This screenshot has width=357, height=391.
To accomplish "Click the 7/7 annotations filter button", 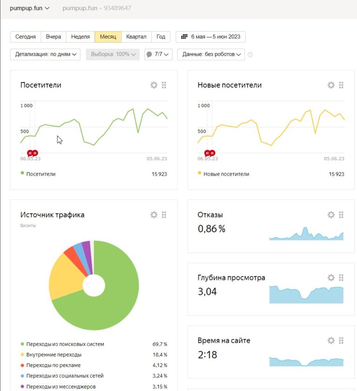I will [x=159, y=54].
